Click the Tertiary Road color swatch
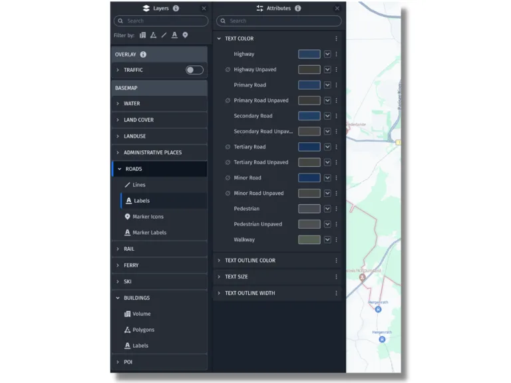Image resolution: width=511 pixels, height=383 pixels. click(x=309, y=147)
